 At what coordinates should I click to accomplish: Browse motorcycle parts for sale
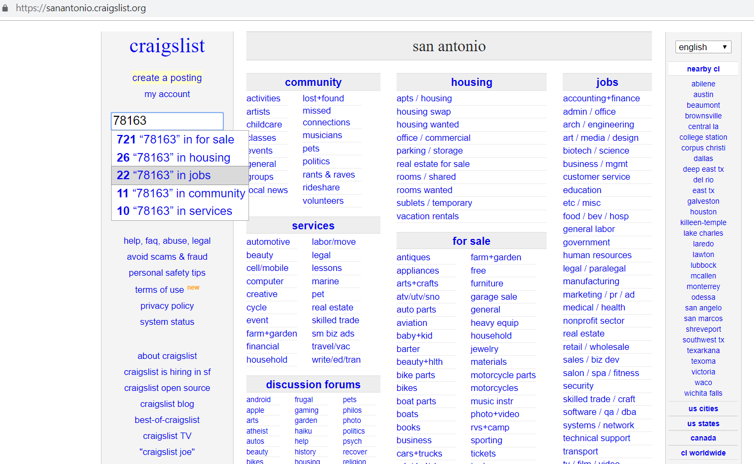[503, 375]
